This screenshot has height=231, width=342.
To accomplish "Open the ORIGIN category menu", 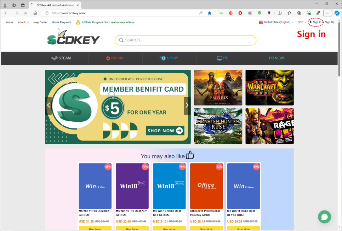I will point(115,58).
